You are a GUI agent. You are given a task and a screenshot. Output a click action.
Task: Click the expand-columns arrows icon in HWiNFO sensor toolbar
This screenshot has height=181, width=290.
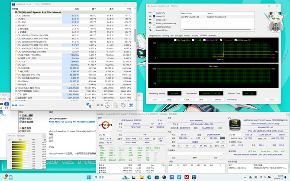point(14,105)
